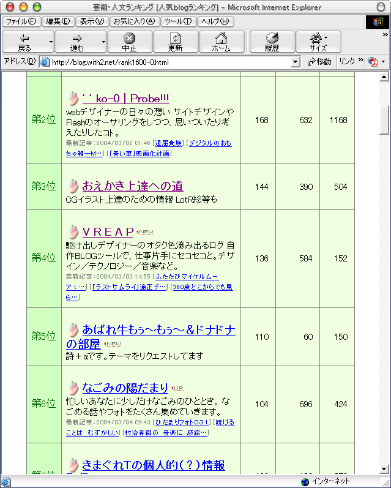
Task: Go to home page via ホーム icon
Action: pos(221,42)
